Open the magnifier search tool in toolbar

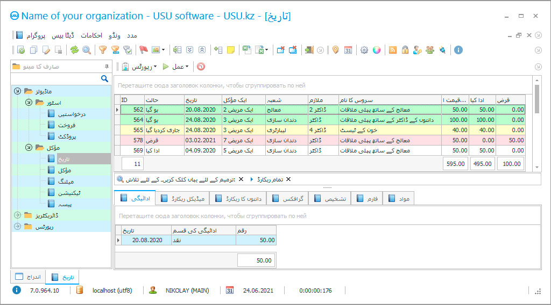[86, 50]
